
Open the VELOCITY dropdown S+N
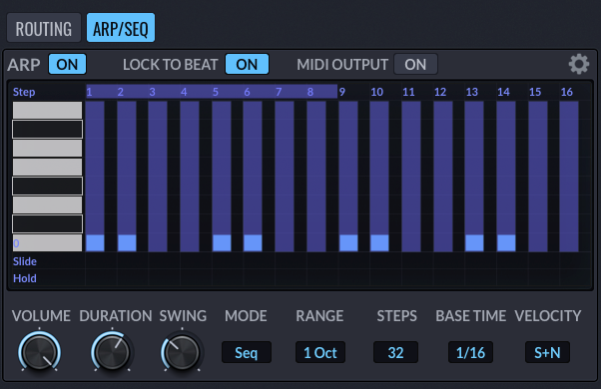click(547, 352)
